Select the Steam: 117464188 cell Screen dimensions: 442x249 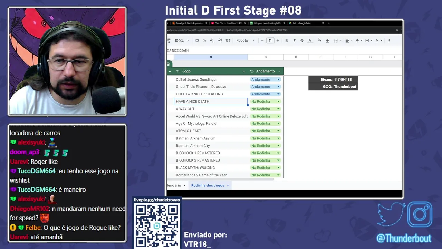(x=333, y=80)
